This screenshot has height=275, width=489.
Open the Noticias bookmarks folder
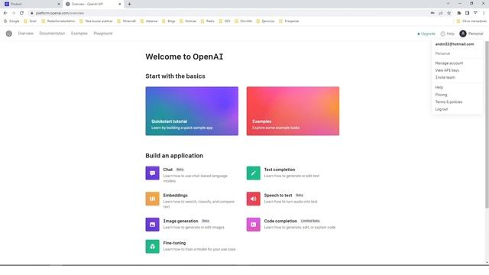[188, 21]
